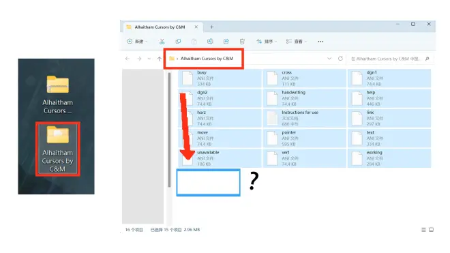Viewport: 450px width, 253px height.
Task: Select the busy ANI file
Action: pos(220,78)
